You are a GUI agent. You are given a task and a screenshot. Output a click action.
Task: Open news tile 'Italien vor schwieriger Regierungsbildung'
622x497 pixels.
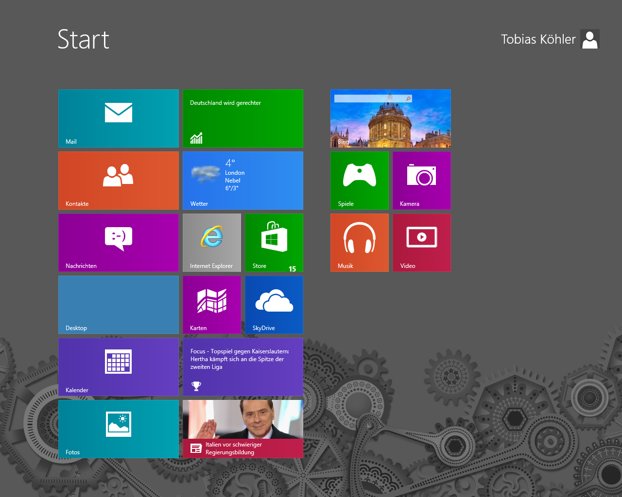[243, 429]
